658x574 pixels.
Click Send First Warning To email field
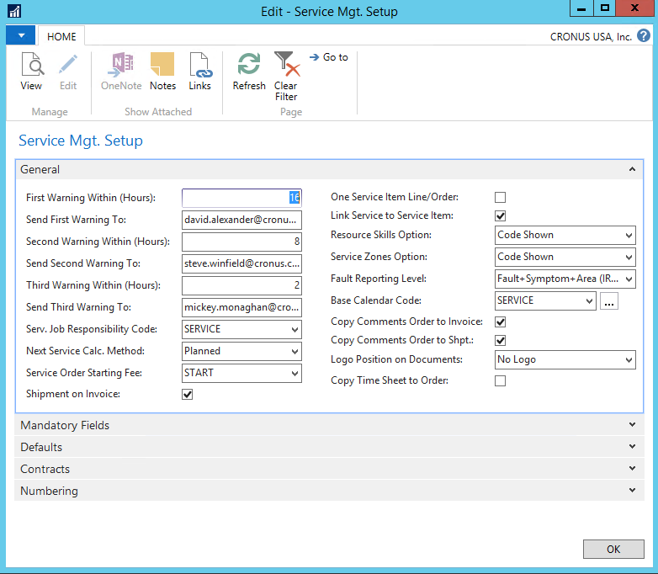pos(241,220)
